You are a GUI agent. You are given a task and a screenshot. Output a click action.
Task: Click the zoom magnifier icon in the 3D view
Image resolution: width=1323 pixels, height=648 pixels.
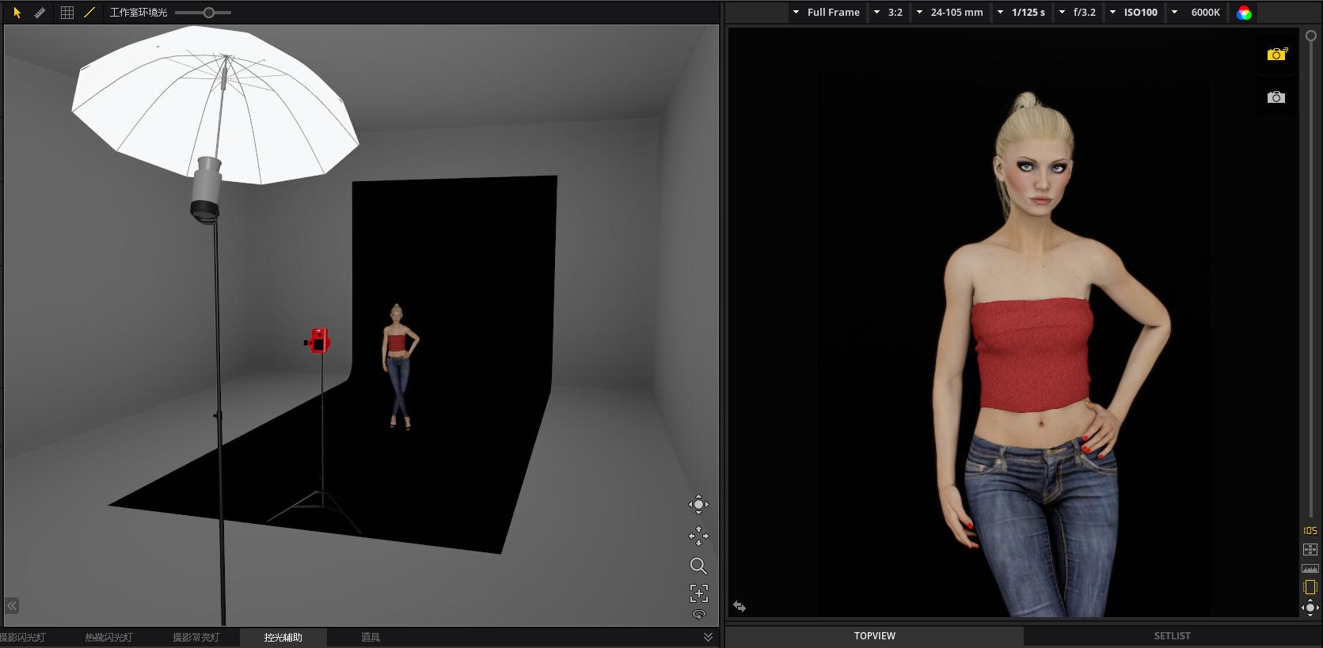[x=698, y=566]
